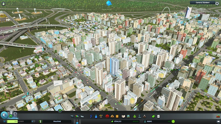Activate the Bulldozer tool
The width and height of the screenshot is (221, 124).
tap(218, 116)
